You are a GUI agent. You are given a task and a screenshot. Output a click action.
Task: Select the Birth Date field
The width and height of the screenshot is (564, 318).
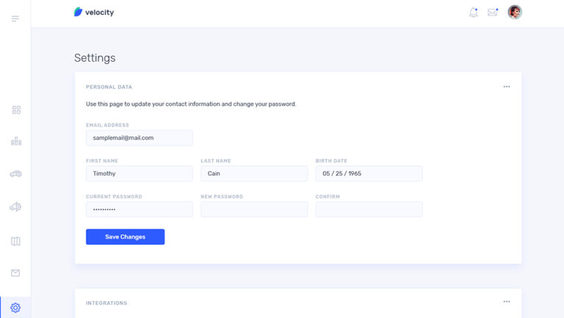click(x=369, y=173)
